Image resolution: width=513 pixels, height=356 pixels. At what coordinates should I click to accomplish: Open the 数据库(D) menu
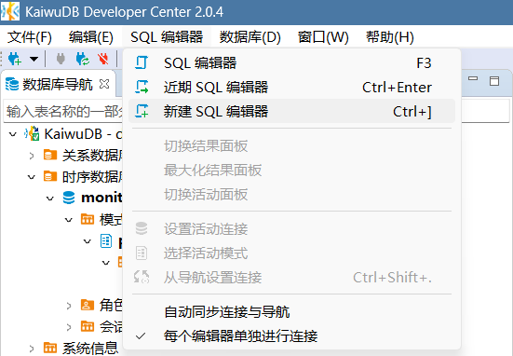coord(250,36)
